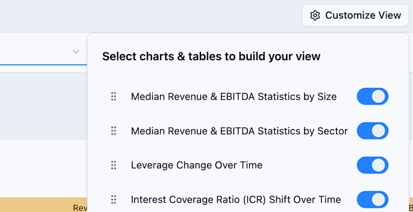Select the Leverage Change Over Time drag handle
The image size is (413, 212).
pos(114,165)
